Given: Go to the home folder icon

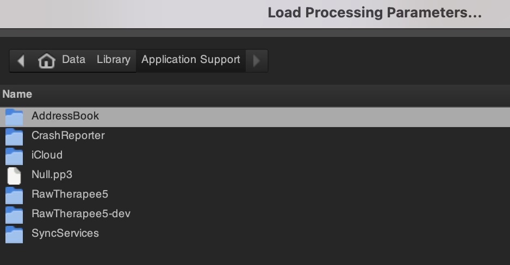Looking at the screenshot, I should click(x=47, y=61).
